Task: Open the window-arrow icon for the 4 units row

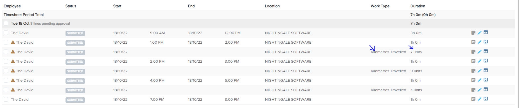Action: [486, 90]
